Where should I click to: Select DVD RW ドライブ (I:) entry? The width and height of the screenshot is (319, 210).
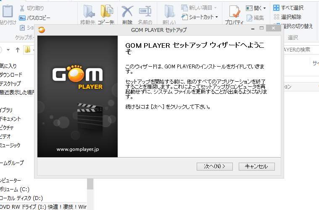point(43,207)
